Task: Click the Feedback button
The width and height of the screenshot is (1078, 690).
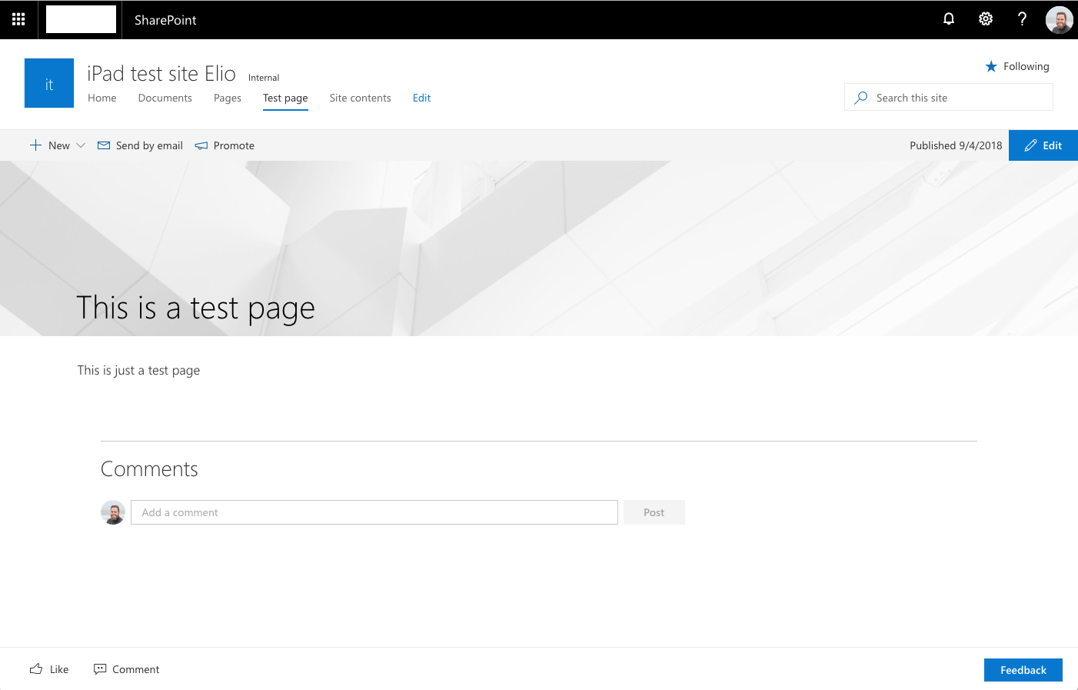Action: click(x=1023, y=669)
